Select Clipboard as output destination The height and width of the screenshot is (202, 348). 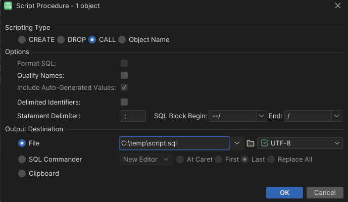[x=22, y=173]
